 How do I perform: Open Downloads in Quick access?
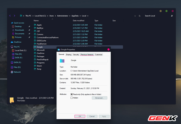pos(20,30)
